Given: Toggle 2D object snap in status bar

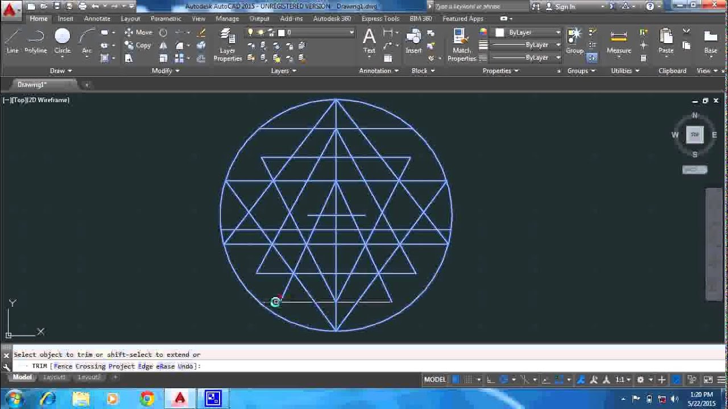Looking at the screenshot, I should click(559, 379).
